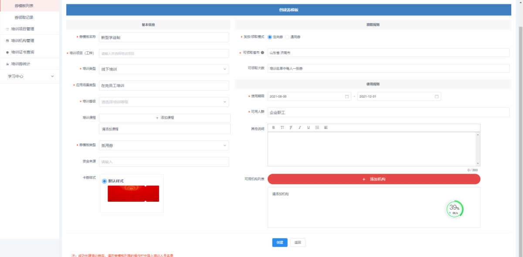523x257 pixels.
Task: Click the blue 创建 button
Action: [x=280, y=243]
